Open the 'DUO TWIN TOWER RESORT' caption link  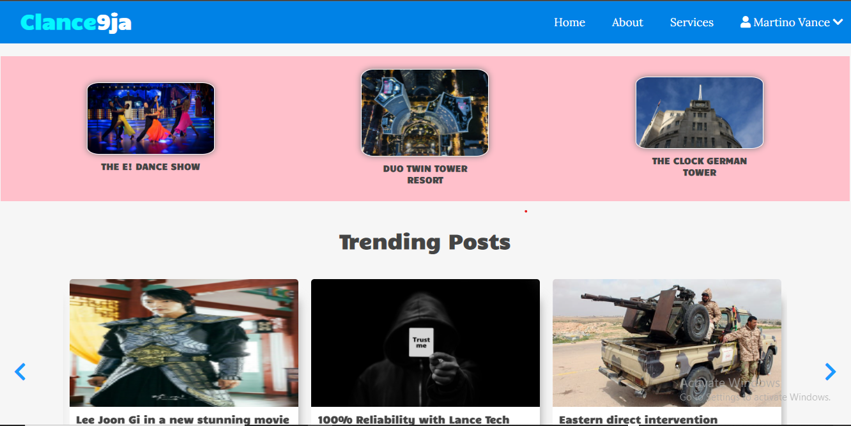coord(425,174)
